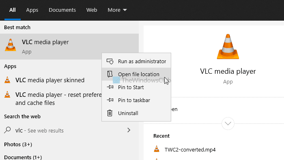The width and height of the screenshot is (284, 160).
Task: Click the Open file location folder icon
Action: coord(110,74)
